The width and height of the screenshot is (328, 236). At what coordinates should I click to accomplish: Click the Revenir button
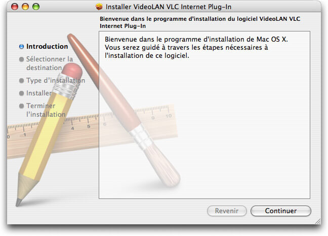point(227,211)
